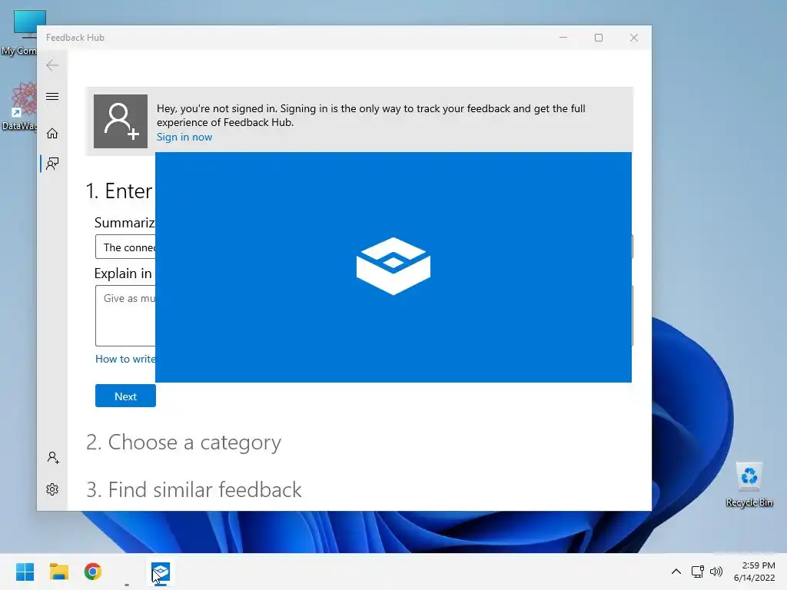This screenshot has height=590, width=787.
Task: Select the Recycle Bin desktop icon
Action: (749, 485)
